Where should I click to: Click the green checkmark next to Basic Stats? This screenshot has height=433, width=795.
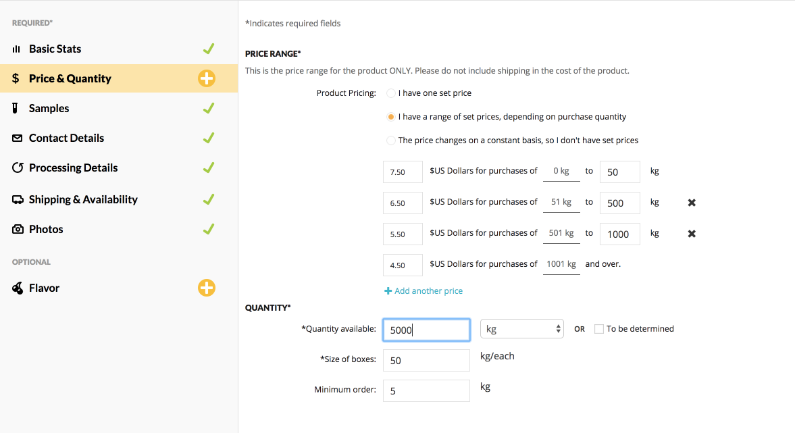click(209, 49)
